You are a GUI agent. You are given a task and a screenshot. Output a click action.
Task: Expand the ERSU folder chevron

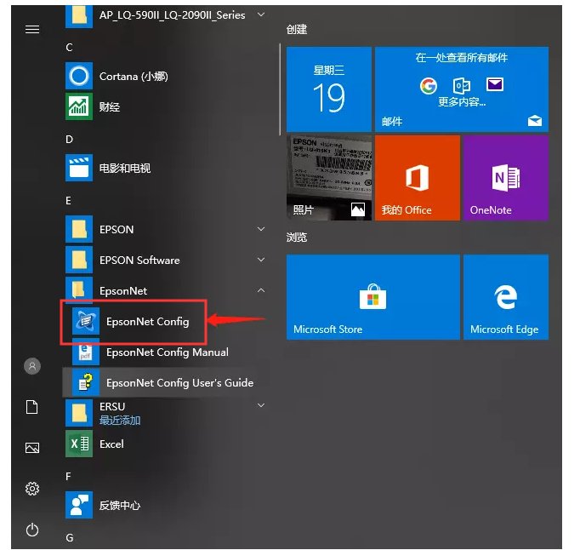[261, 405]
